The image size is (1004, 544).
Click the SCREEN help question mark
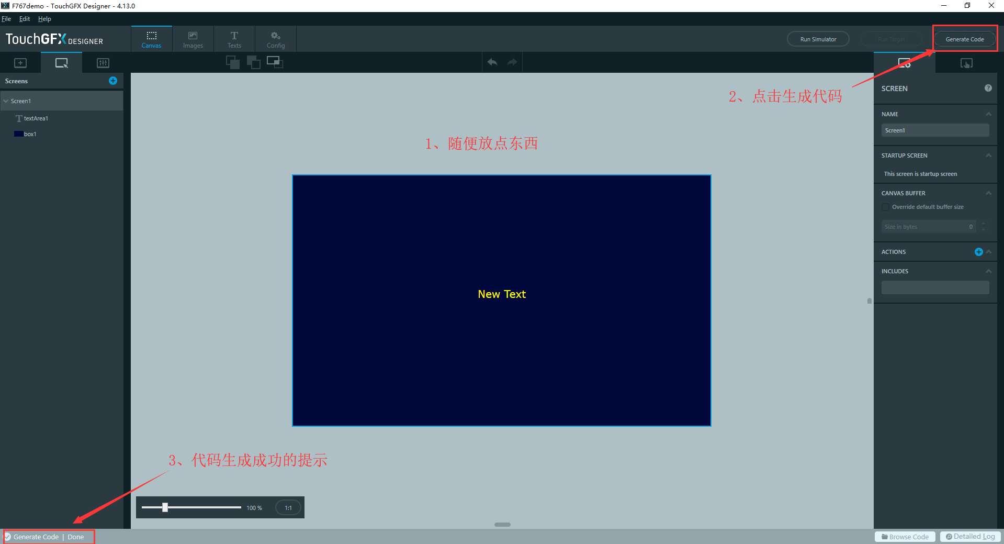click(x=988, y=88)
